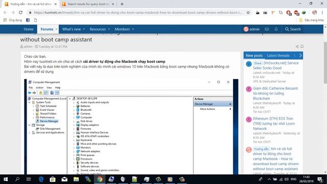327x184 pixels.
Task: Expand the What's new dropdown arrow
Action: [x=84, y=29]
